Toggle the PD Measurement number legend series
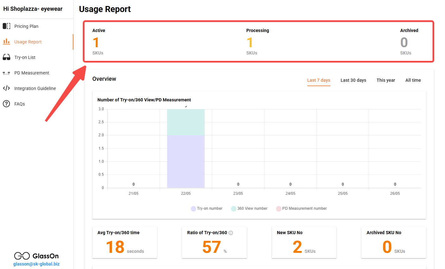 click(301, 208)
